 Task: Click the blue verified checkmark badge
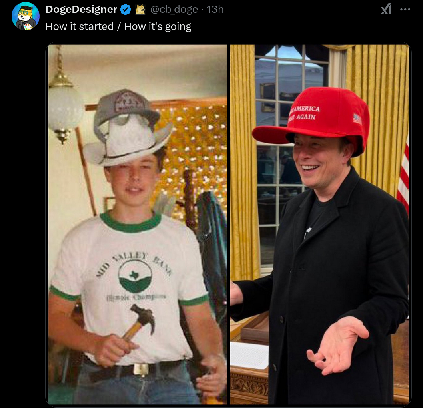[x=125, y=10]
